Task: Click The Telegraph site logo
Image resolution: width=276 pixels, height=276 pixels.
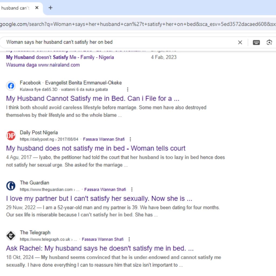Action: pos(11,236)
